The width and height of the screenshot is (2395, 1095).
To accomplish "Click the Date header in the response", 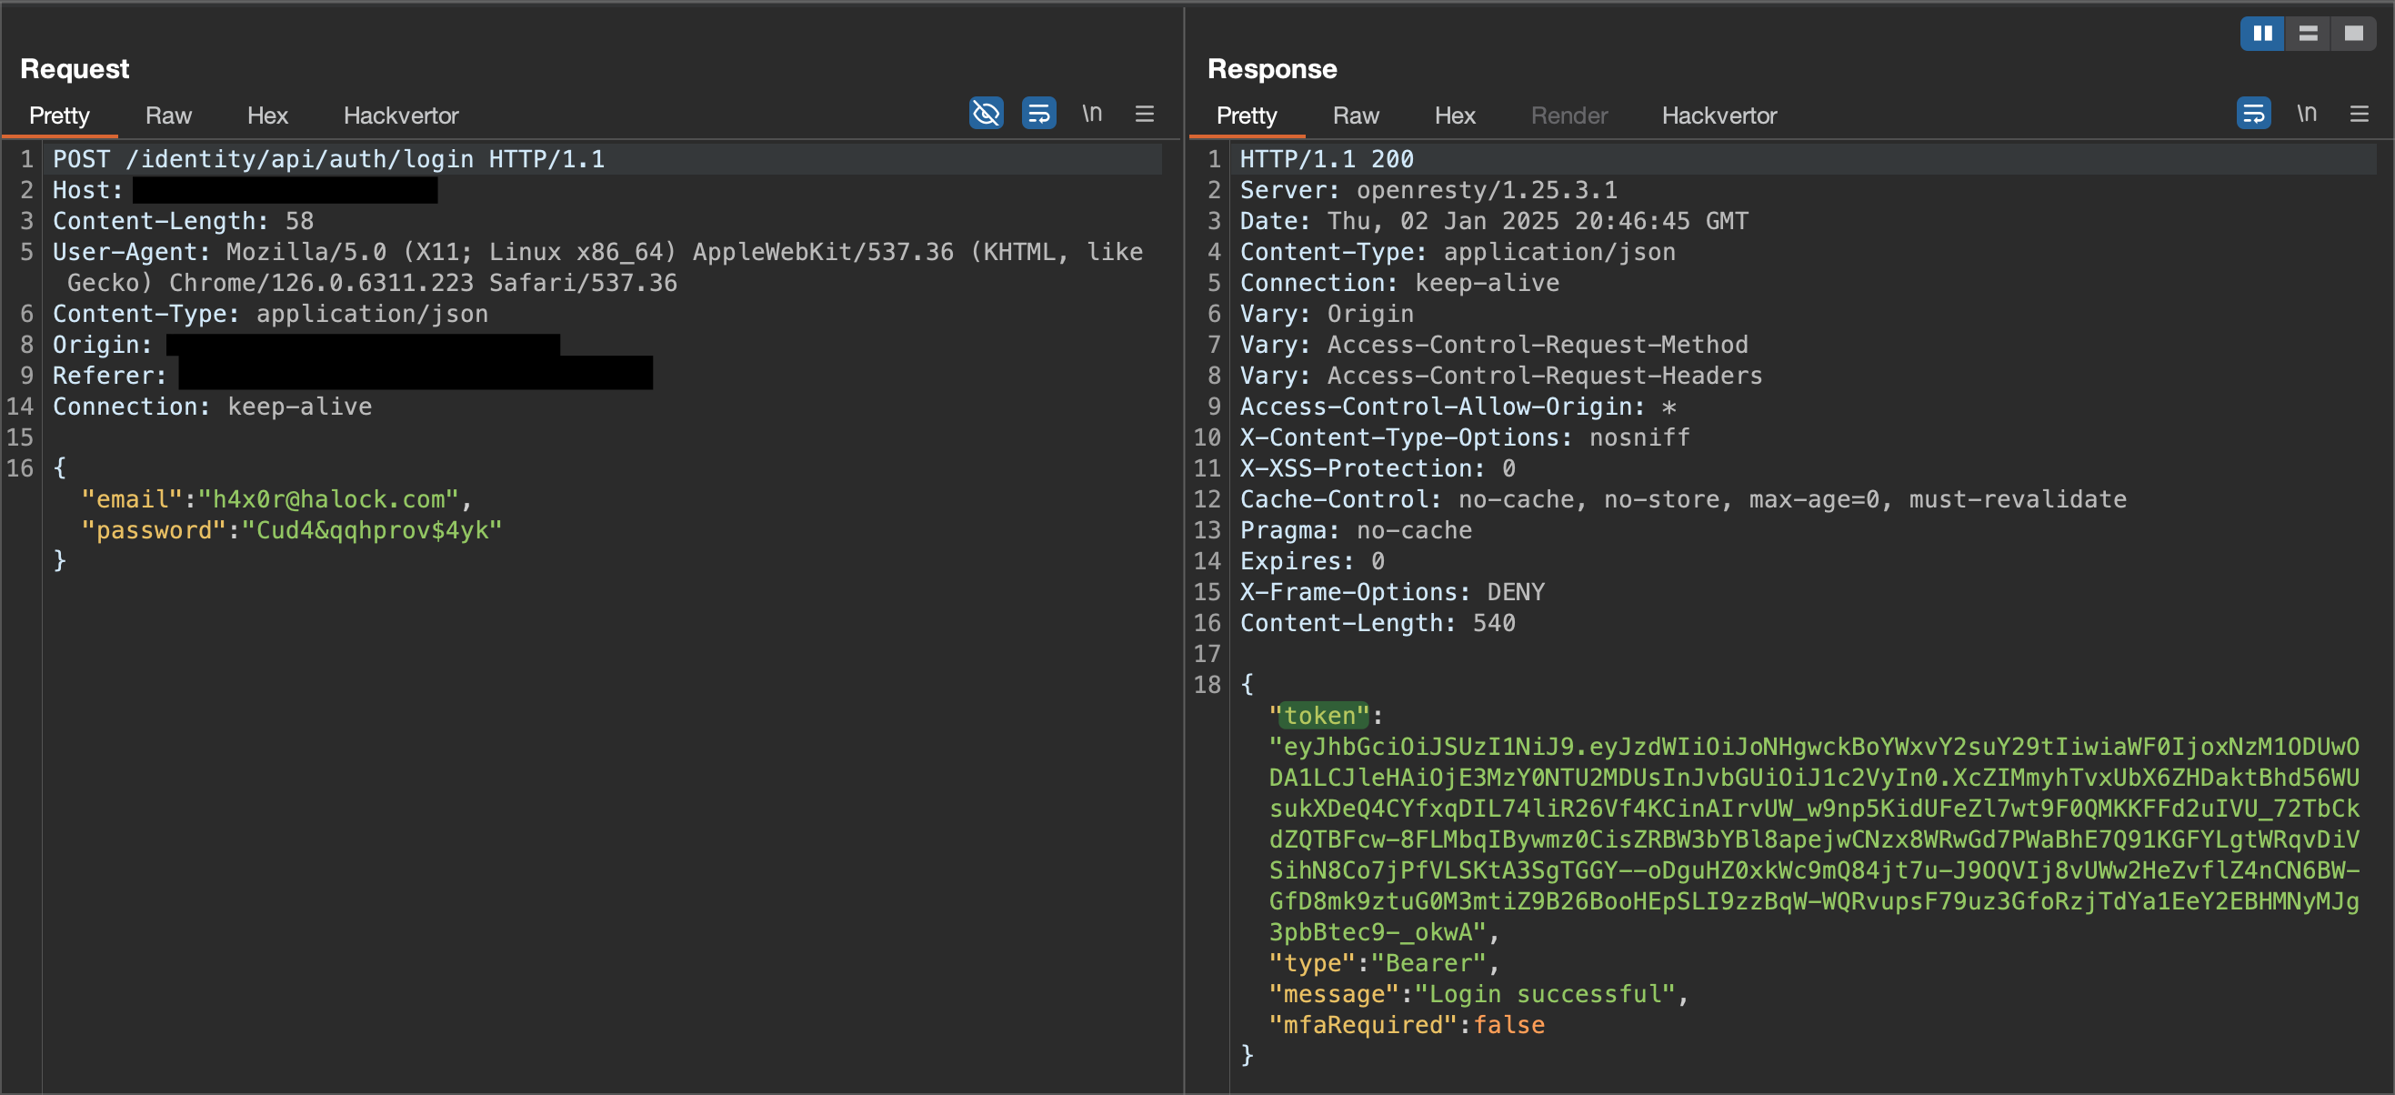I will (1494, 220).
